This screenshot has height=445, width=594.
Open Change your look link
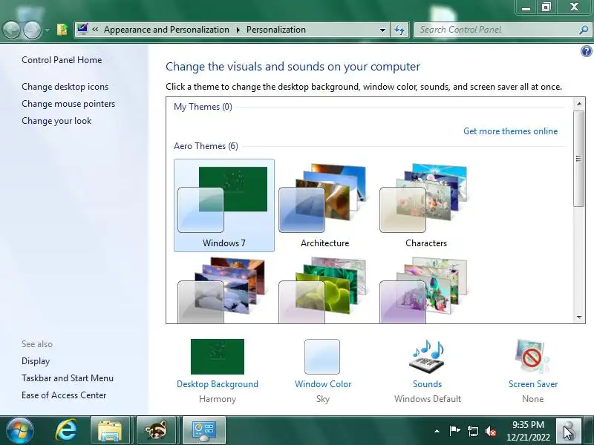[56, 121]
